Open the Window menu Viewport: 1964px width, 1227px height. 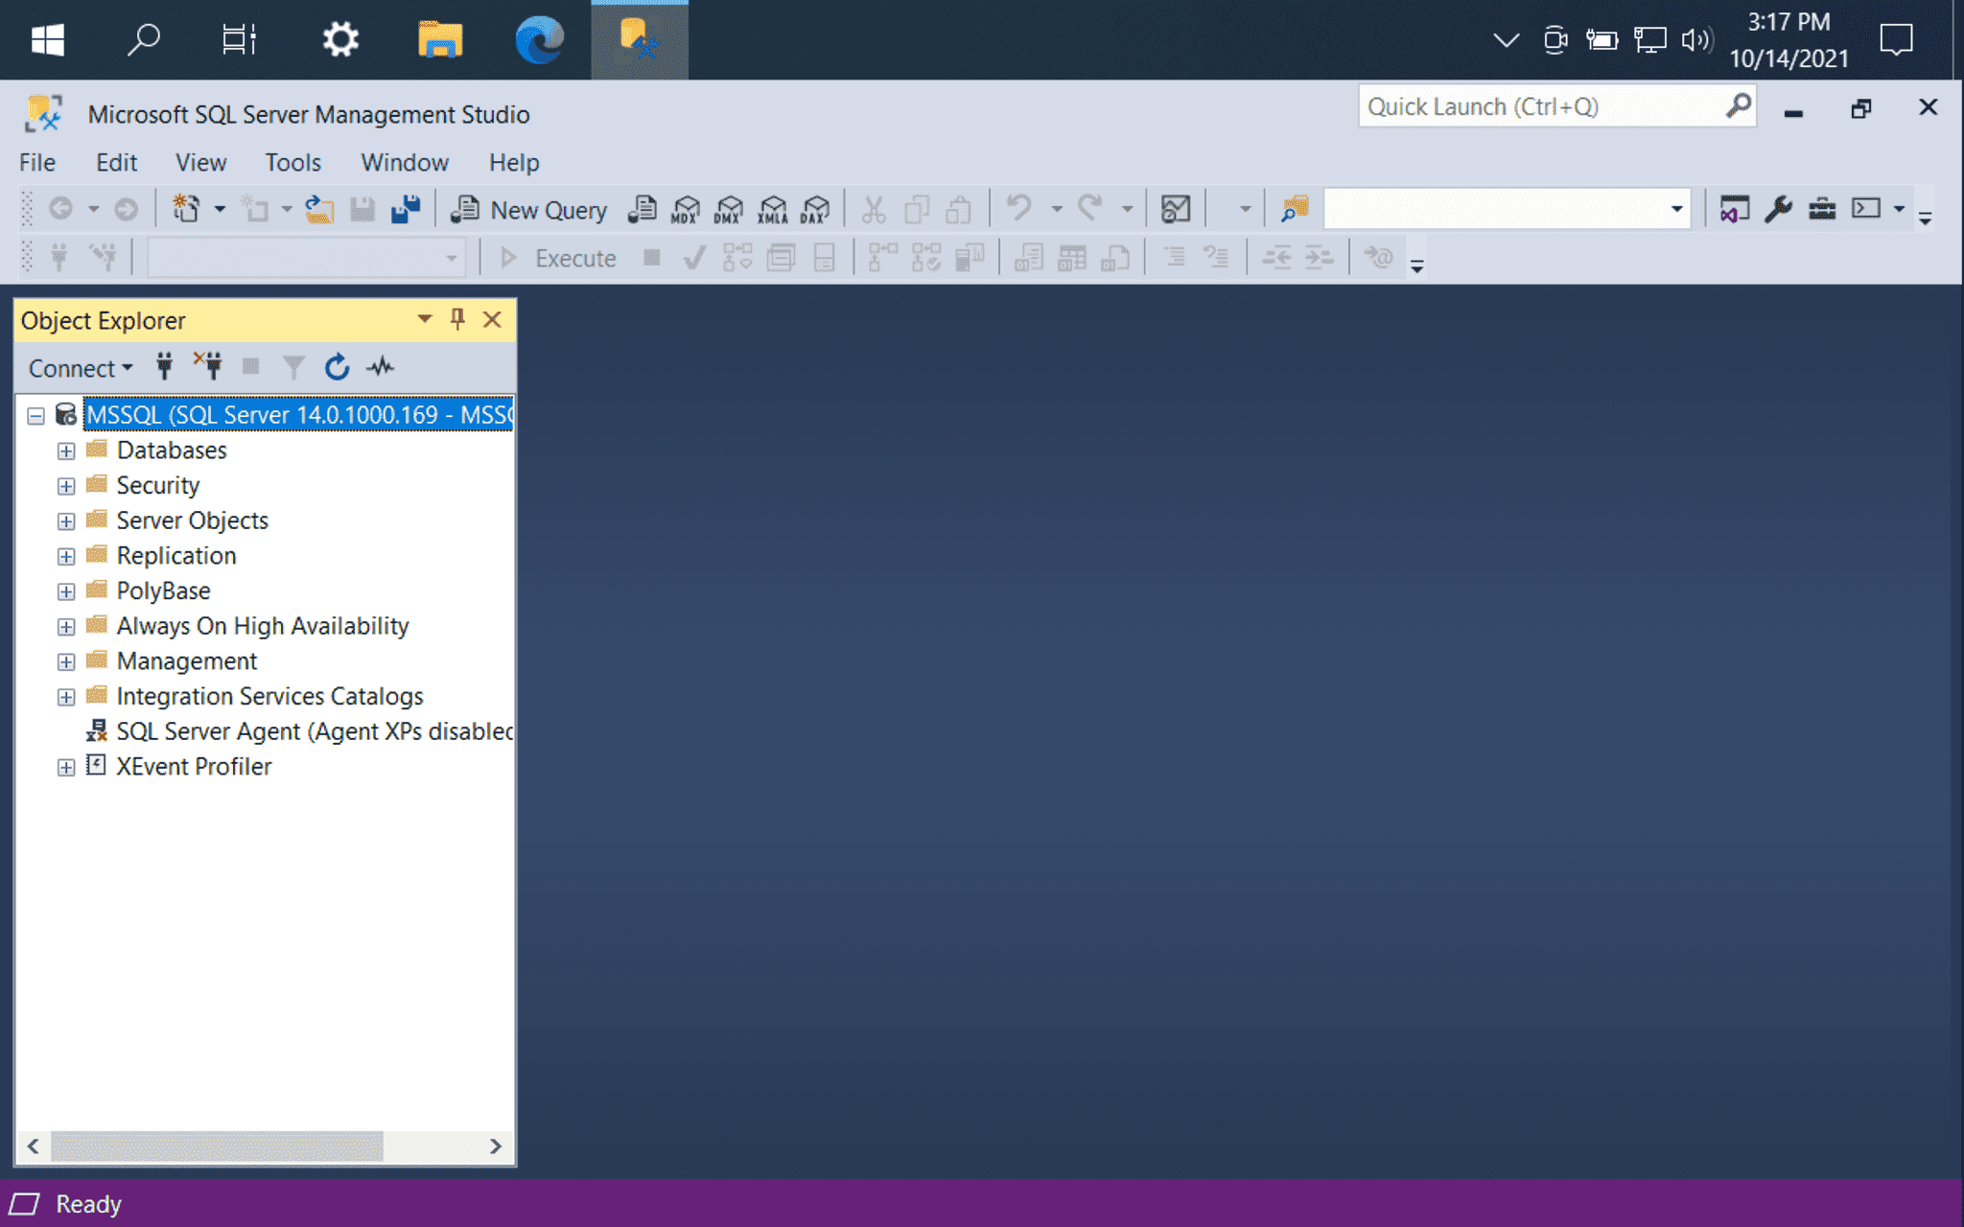(404, 162)
